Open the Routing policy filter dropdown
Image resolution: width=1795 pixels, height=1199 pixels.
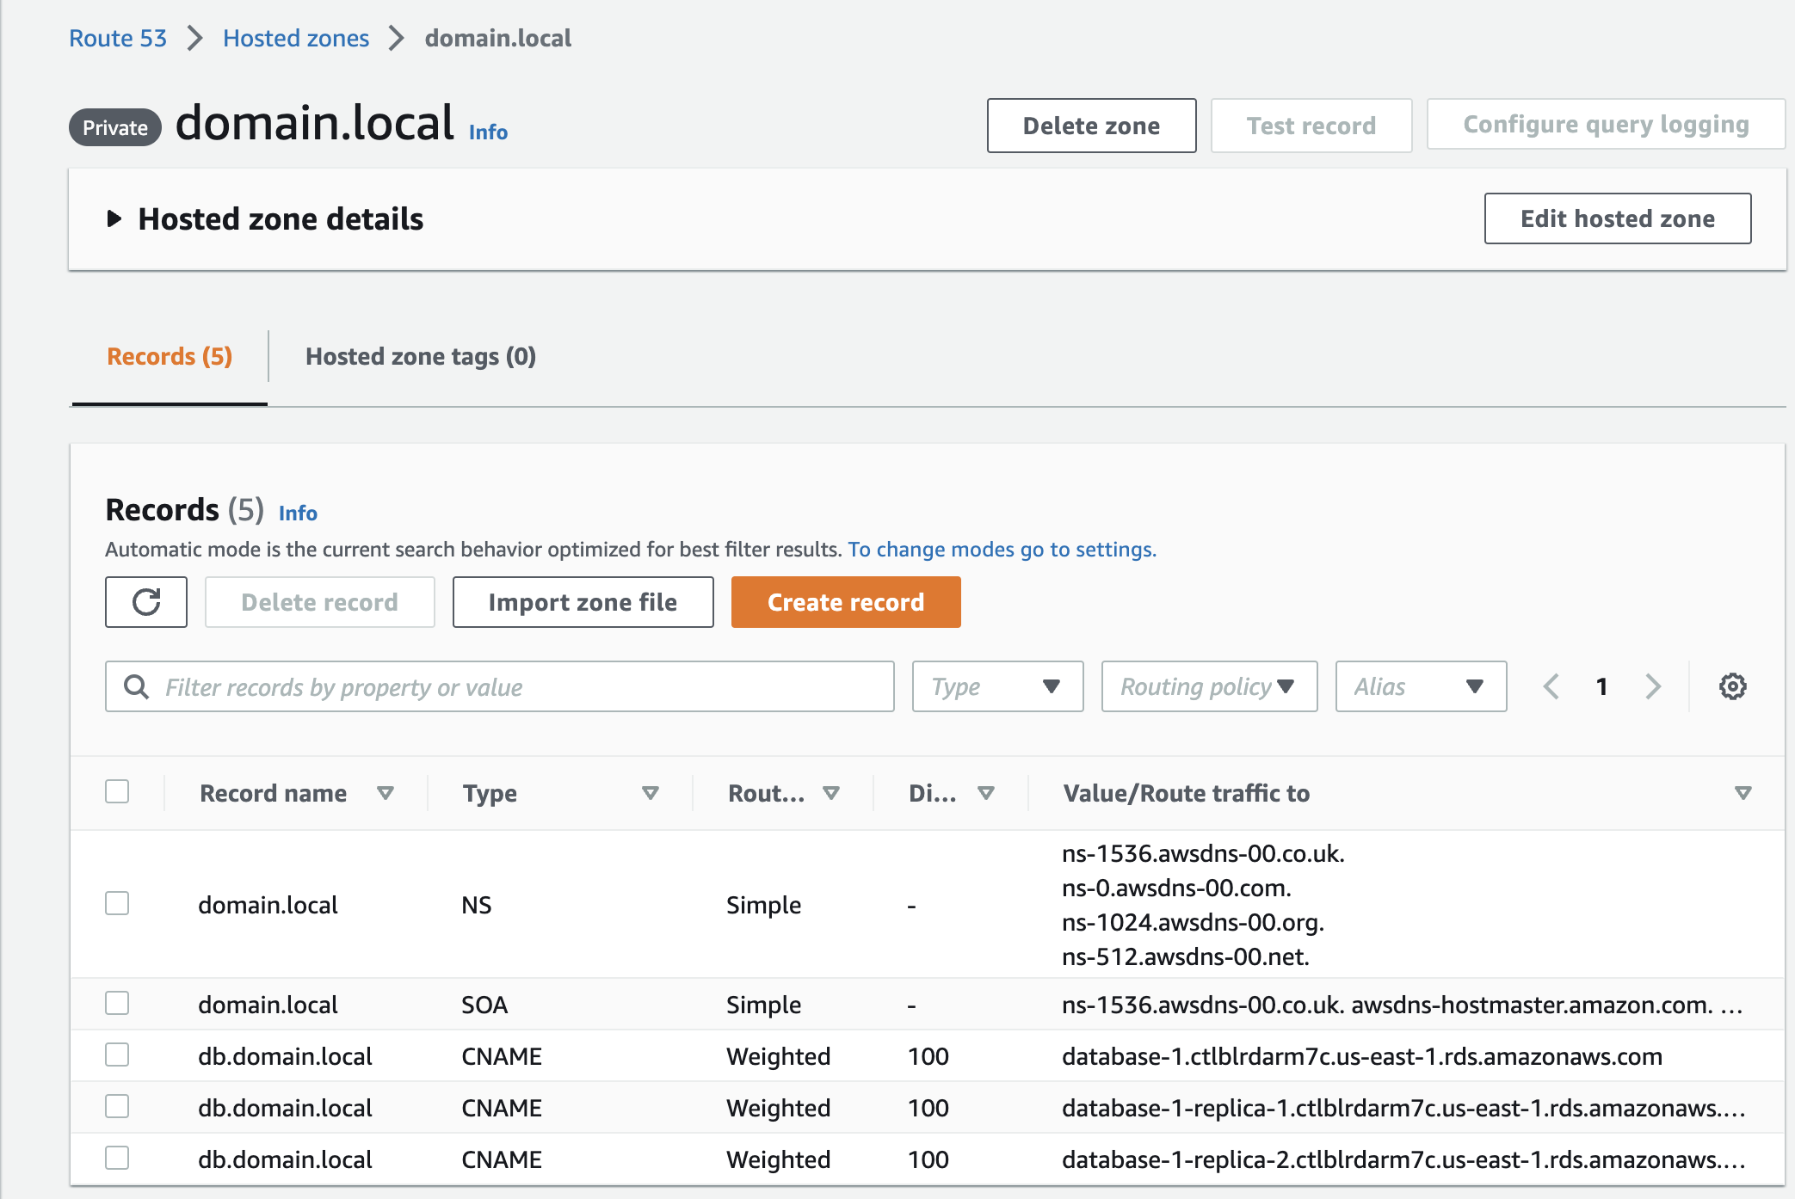(x=1208, y=686)
